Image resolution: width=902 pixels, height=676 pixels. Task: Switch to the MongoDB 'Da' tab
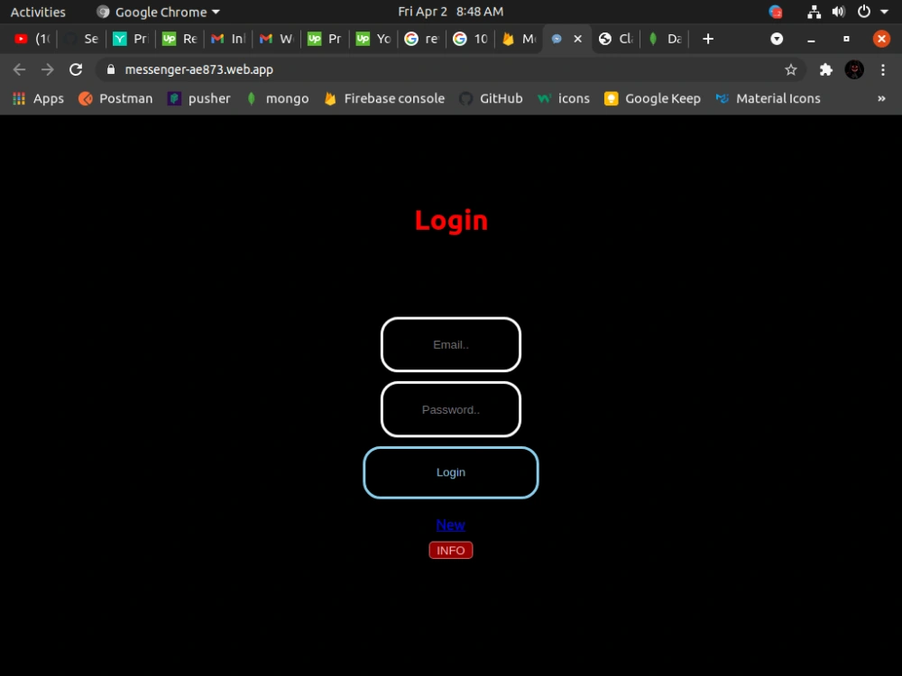coord(665,39)
